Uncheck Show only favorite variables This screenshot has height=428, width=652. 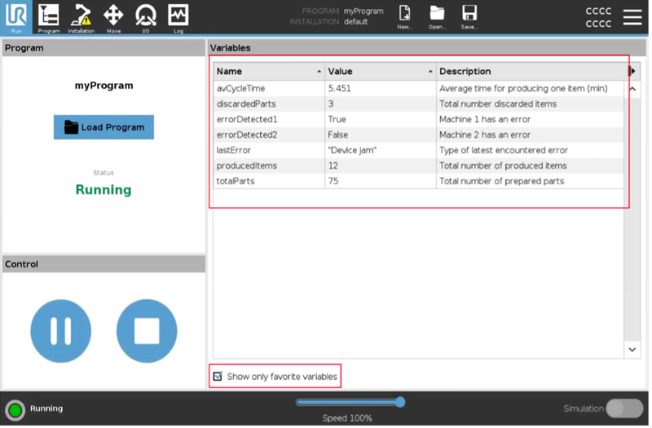(x=218, y=377)
